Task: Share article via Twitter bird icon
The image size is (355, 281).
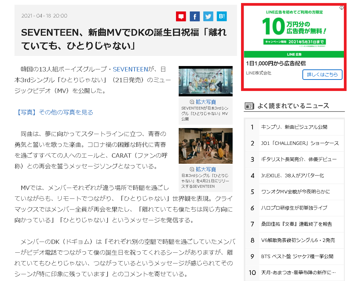Action: [208, 16]
